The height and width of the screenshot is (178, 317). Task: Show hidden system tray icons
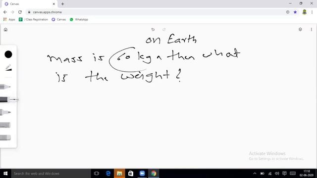click(x=255, y=174)
